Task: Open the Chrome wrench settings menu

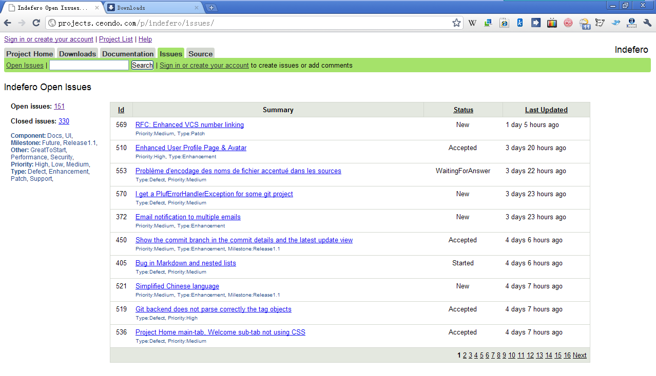Action: coord(647,23)
